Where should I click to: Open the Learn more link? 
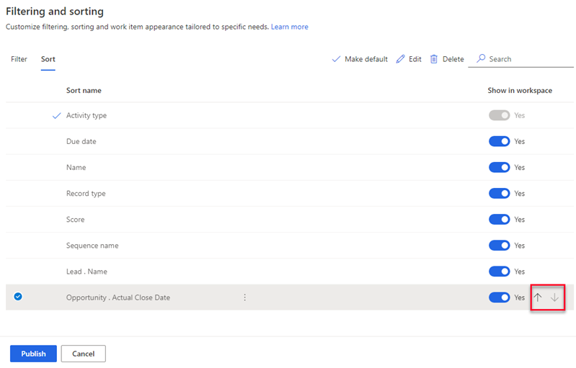(x=290, y=27)
